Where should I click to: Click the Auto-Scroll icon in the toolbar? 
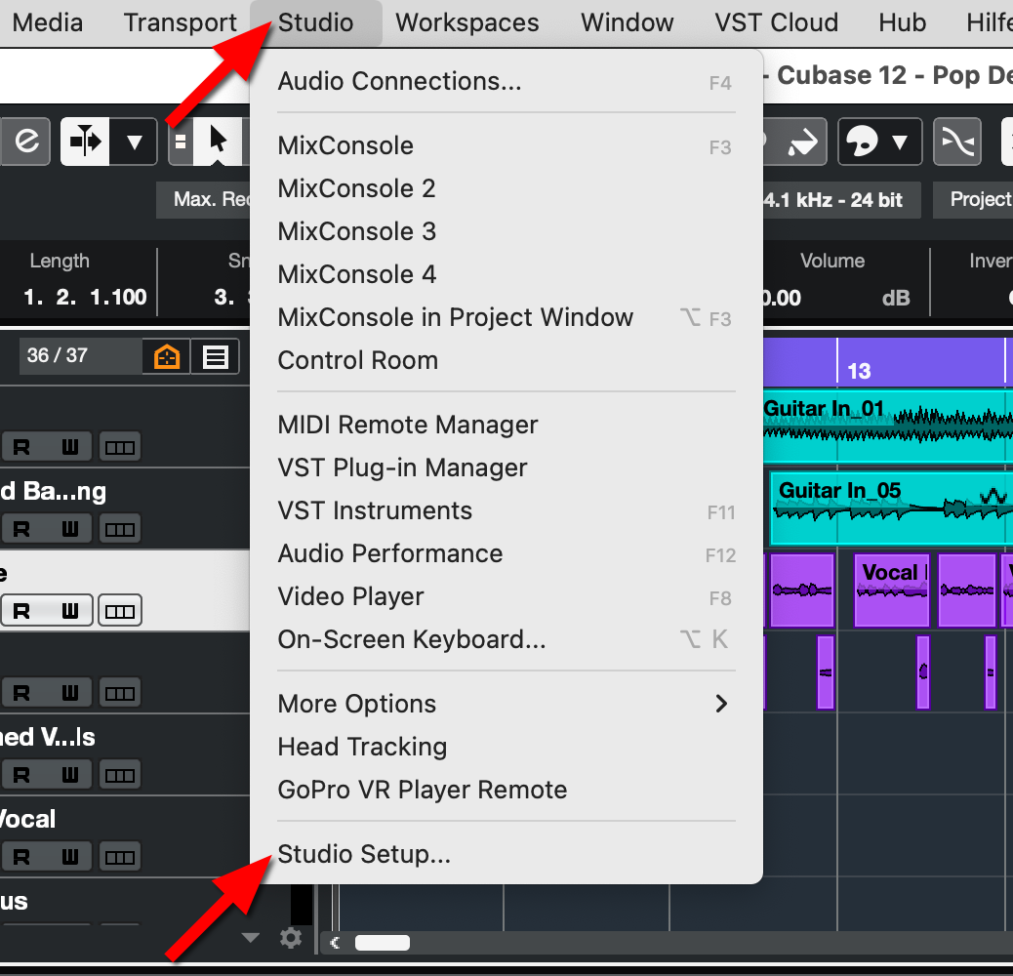[x=85, y=141]
